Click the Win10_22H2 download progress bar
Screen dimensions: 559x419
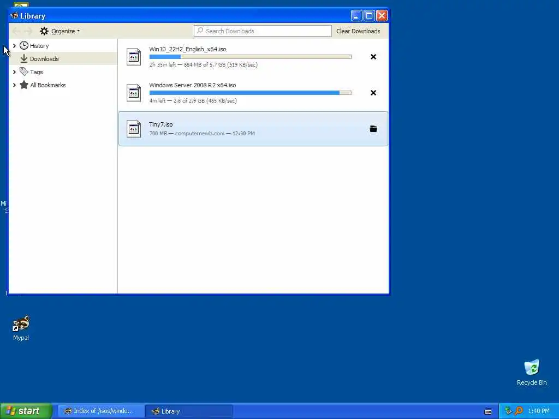pos(250,57)
